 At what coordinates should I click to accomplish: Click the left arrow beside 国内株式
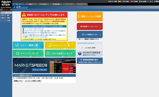coord(1,10)
